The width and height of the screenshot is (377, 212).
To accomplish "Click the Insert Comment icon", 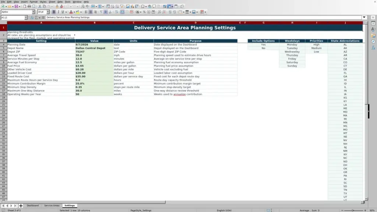I will pyautogui.click(x=154, y=6).
